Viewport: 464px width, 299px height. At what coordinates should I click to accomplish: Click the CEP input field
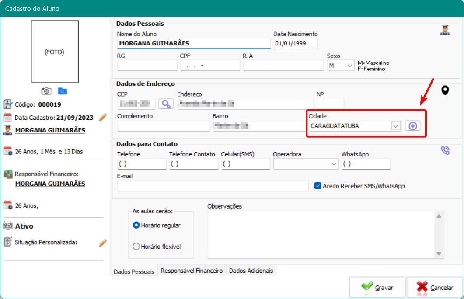pos(136,104)
